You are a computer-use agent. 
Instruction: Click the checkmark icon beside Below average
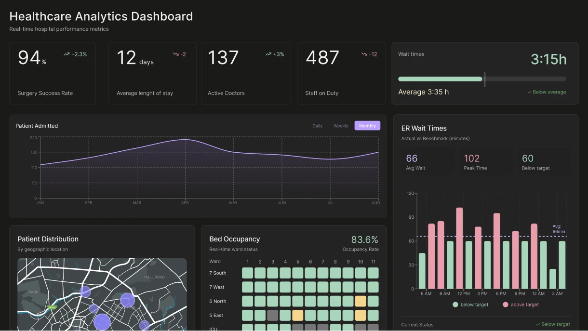(529, 92)
